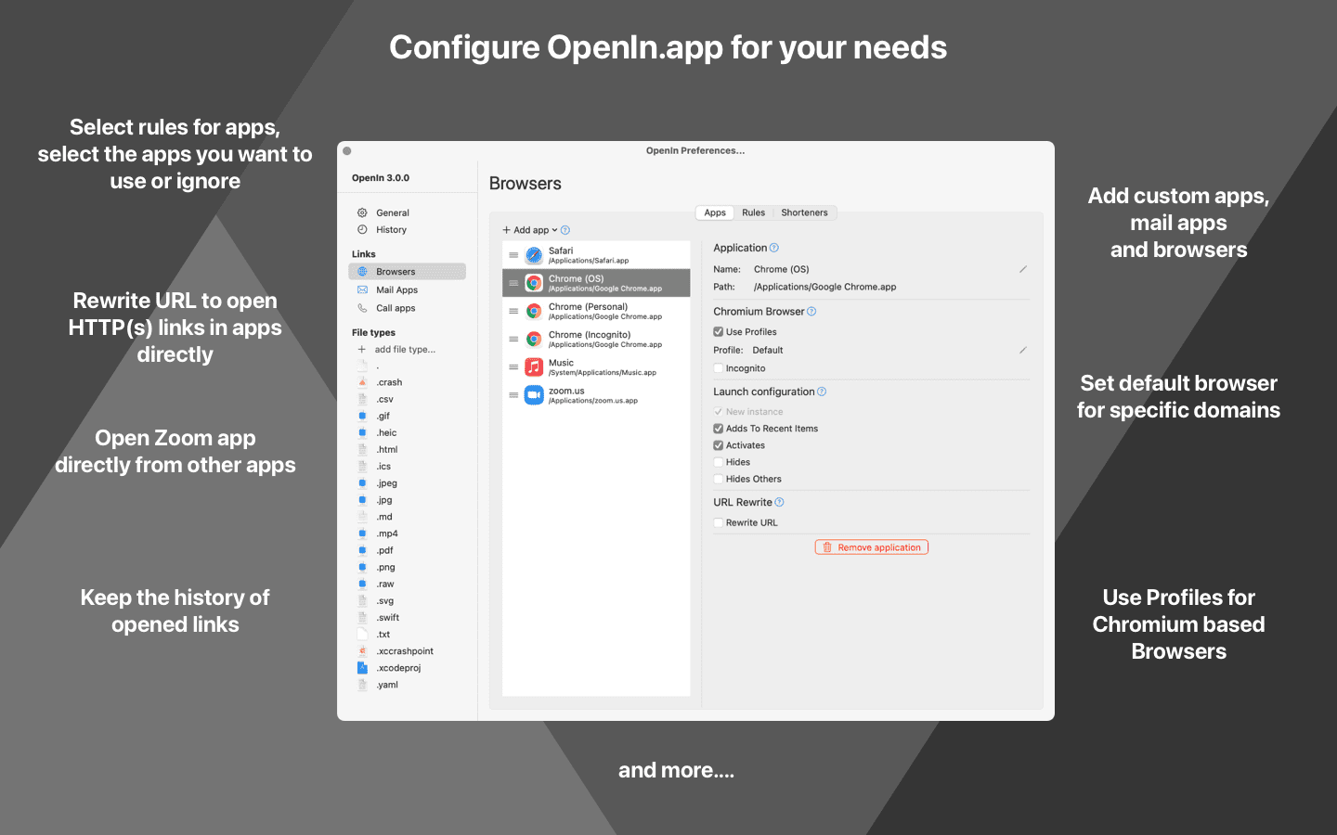Open the Call apps phone icon
1337x835 pixels.
[x=362, y=308]
